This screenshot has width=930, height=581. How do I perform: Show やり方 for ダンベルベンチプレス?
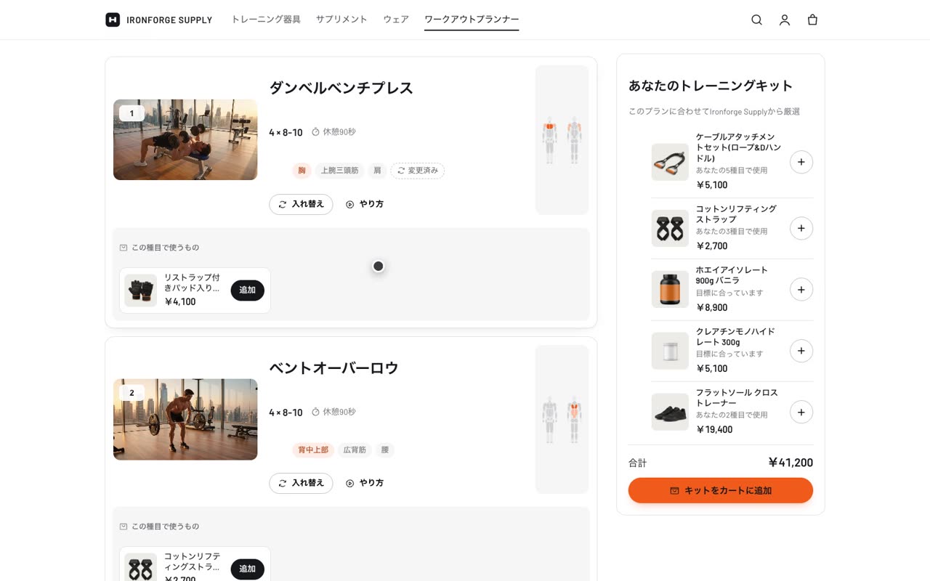(x=365, y=204)
